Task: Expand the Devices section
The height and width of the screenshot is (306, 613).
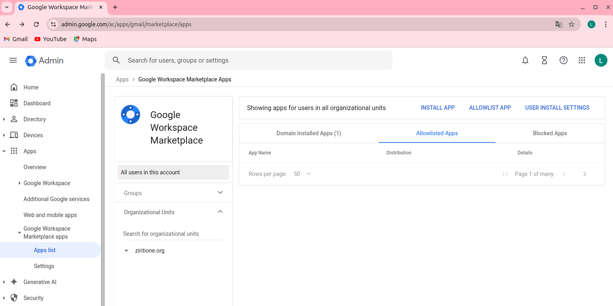Action: tap(4, 135)
